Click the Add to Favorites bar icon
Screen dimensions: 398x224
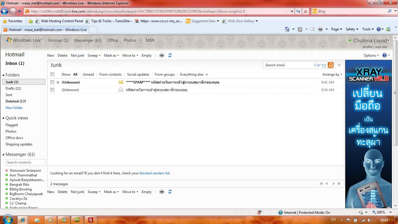(31, 21)
